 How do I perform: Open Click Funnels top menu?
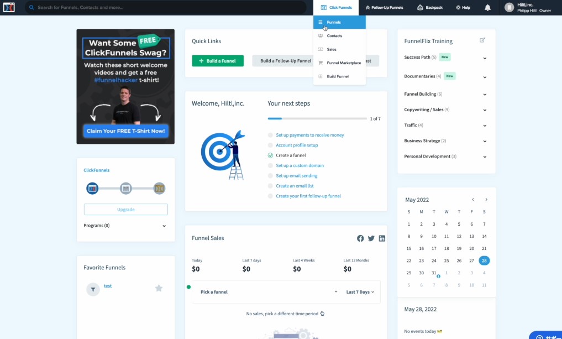pos(336,8)
